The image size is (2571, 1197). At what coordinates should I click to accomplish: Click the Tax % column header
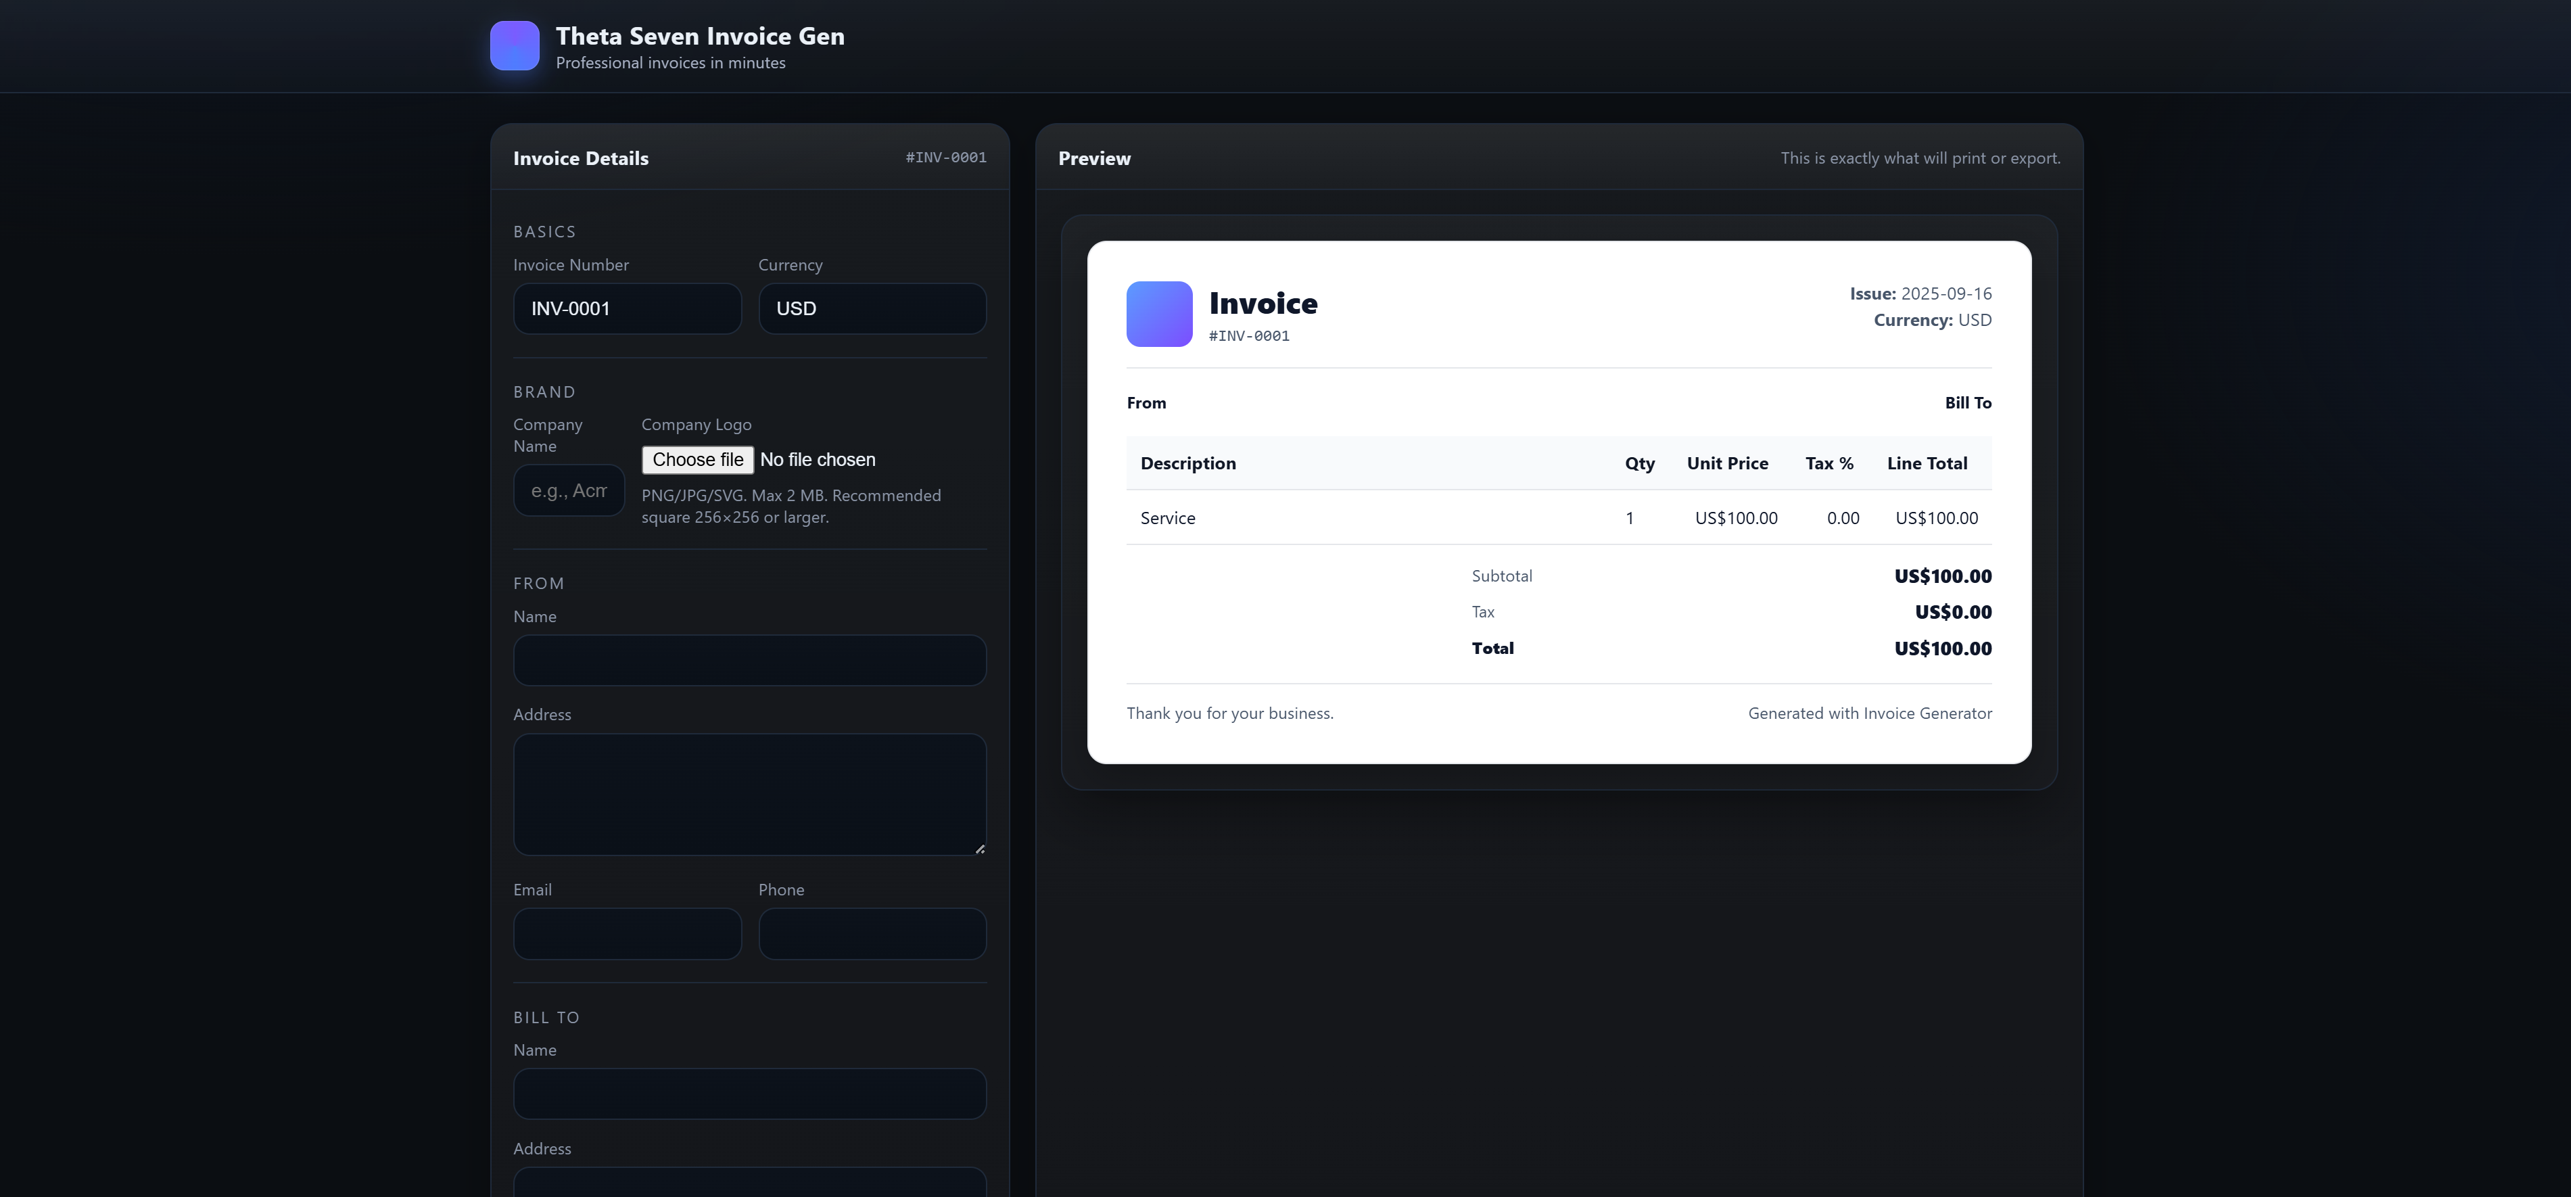coord(1829,463)
